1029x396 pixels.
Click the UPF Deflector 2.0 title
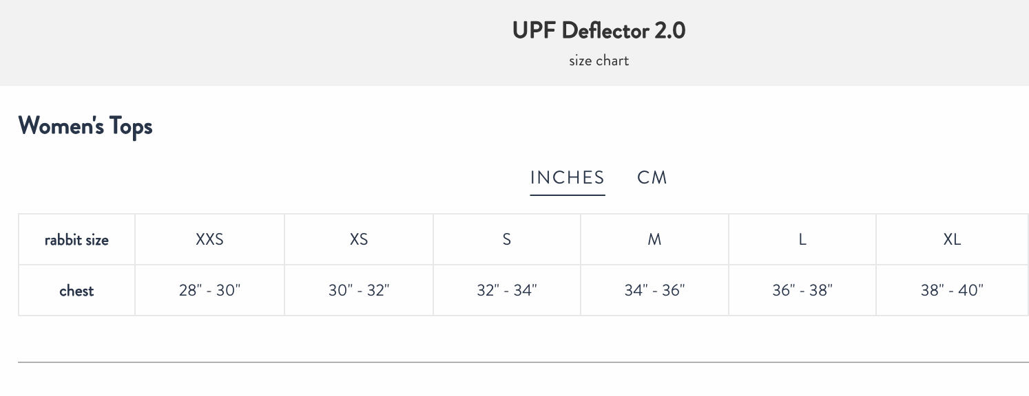(x=599, y=31)
